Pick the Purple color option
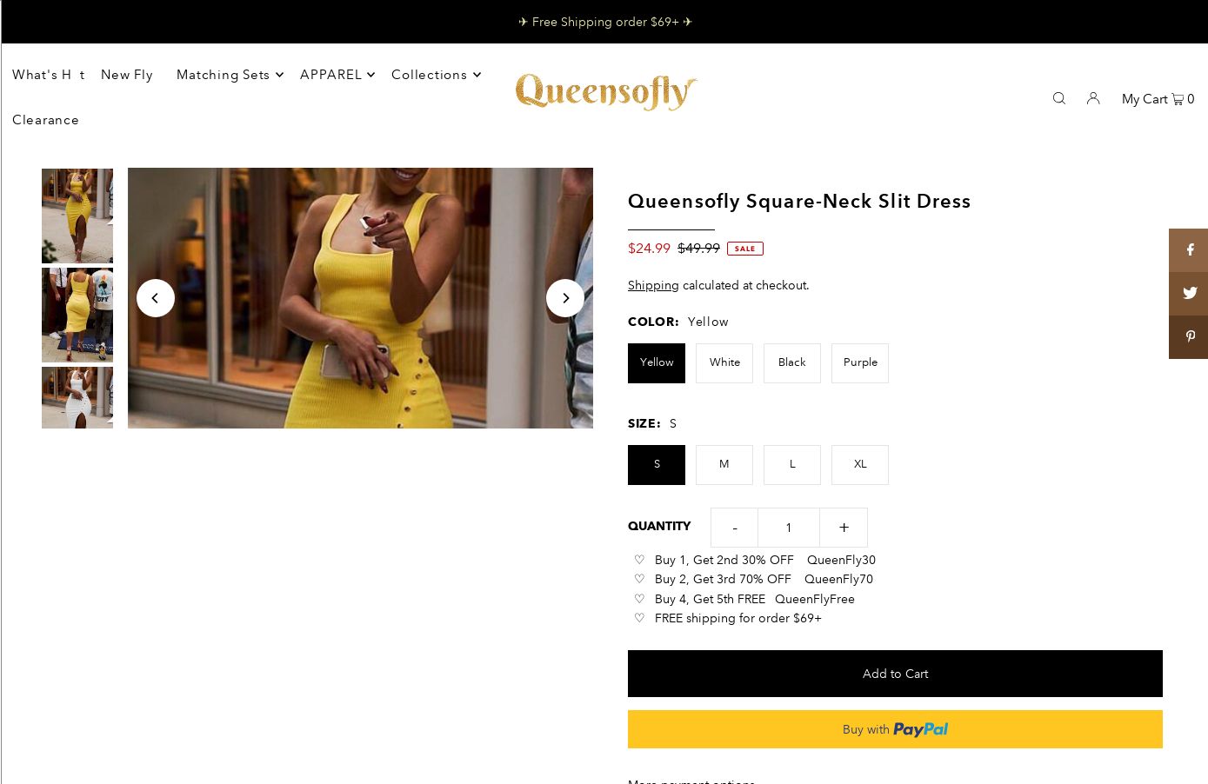Screen dimensions: 1208x784 [x=860, y=363]
